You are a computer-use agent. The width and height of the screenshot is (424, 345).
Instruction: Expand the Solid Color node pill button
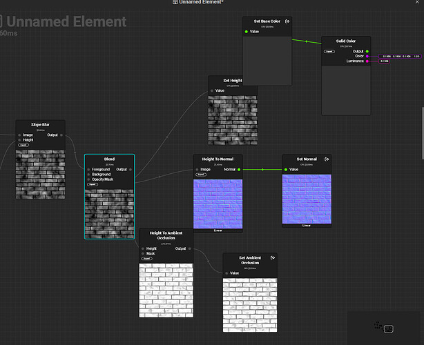coord(329,51)
